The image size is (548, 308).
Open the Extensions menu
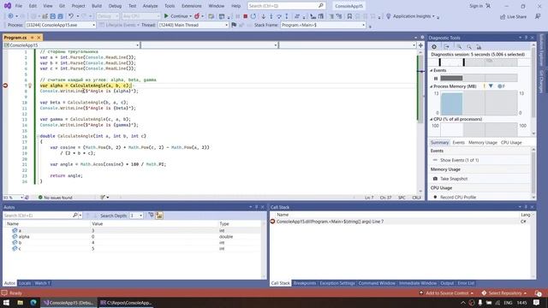tap(192, 6)
